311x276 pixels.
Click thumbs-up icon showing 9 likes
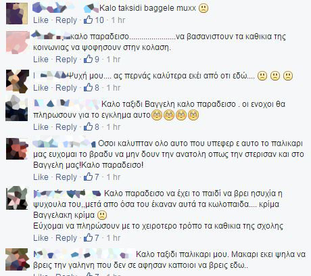88,59
